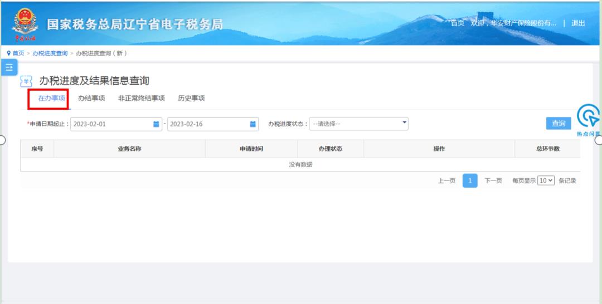602x304 pixels.
Task: Switch to the 在办事项 tab
Action: [x=51, y=99]
